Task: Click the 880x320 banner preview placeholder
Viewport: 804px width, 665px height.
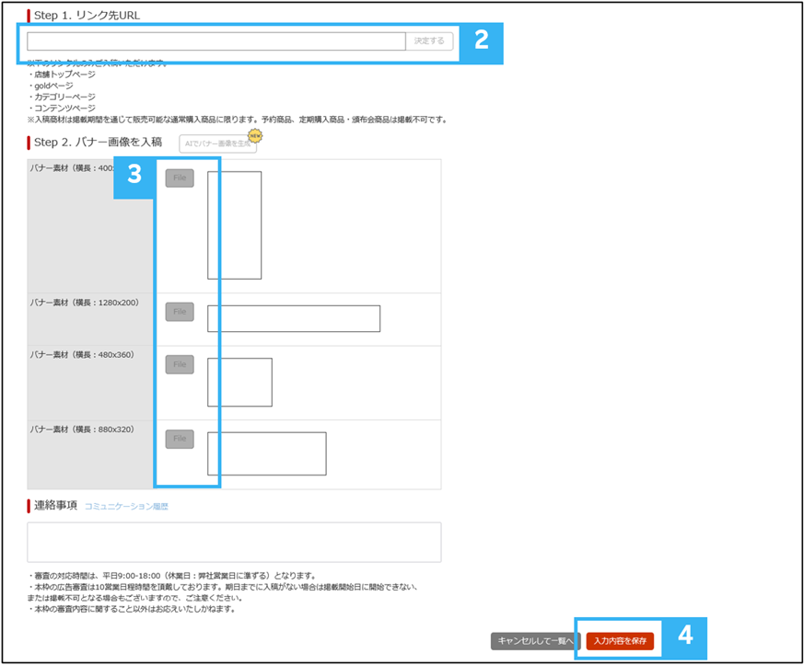Action: click(267, 453)
